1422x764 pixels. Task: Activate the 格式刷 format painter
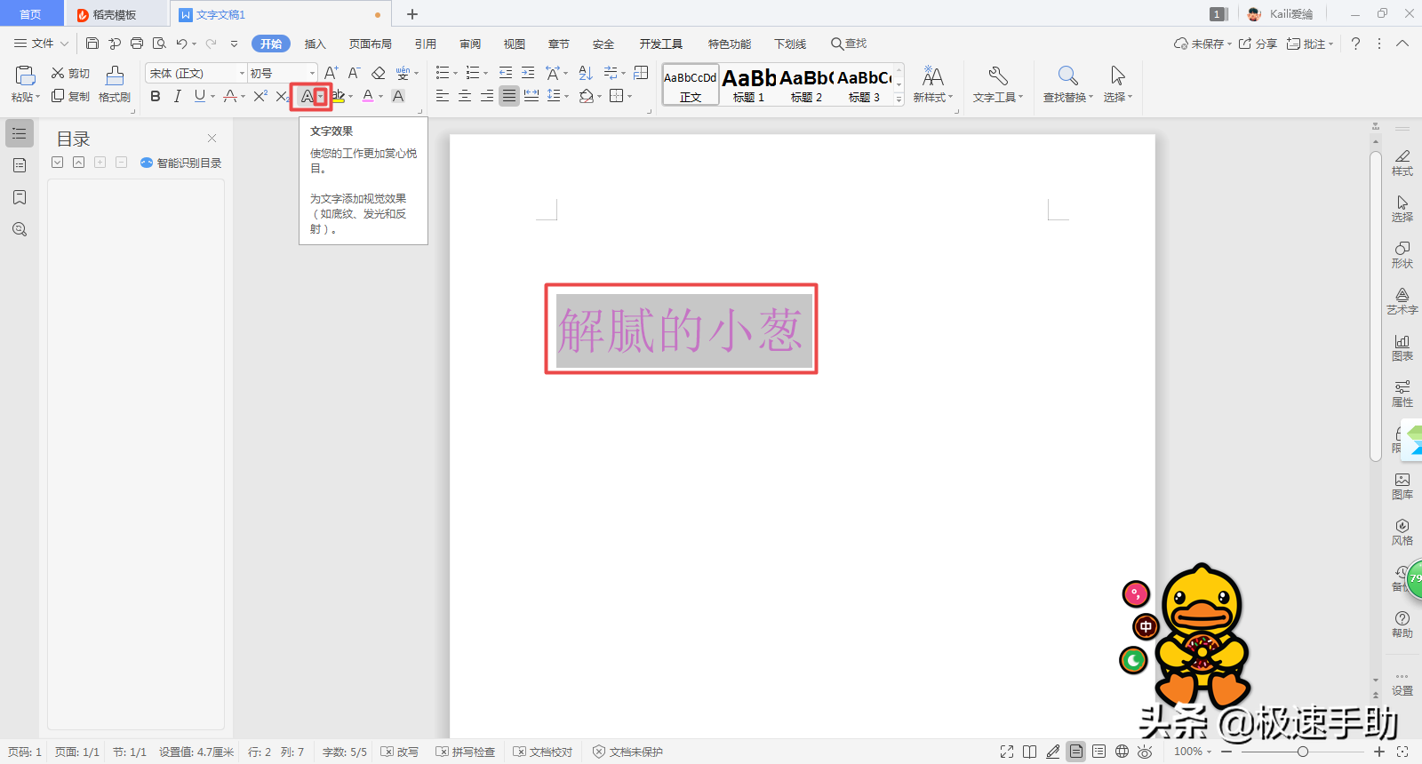point(115,85)
